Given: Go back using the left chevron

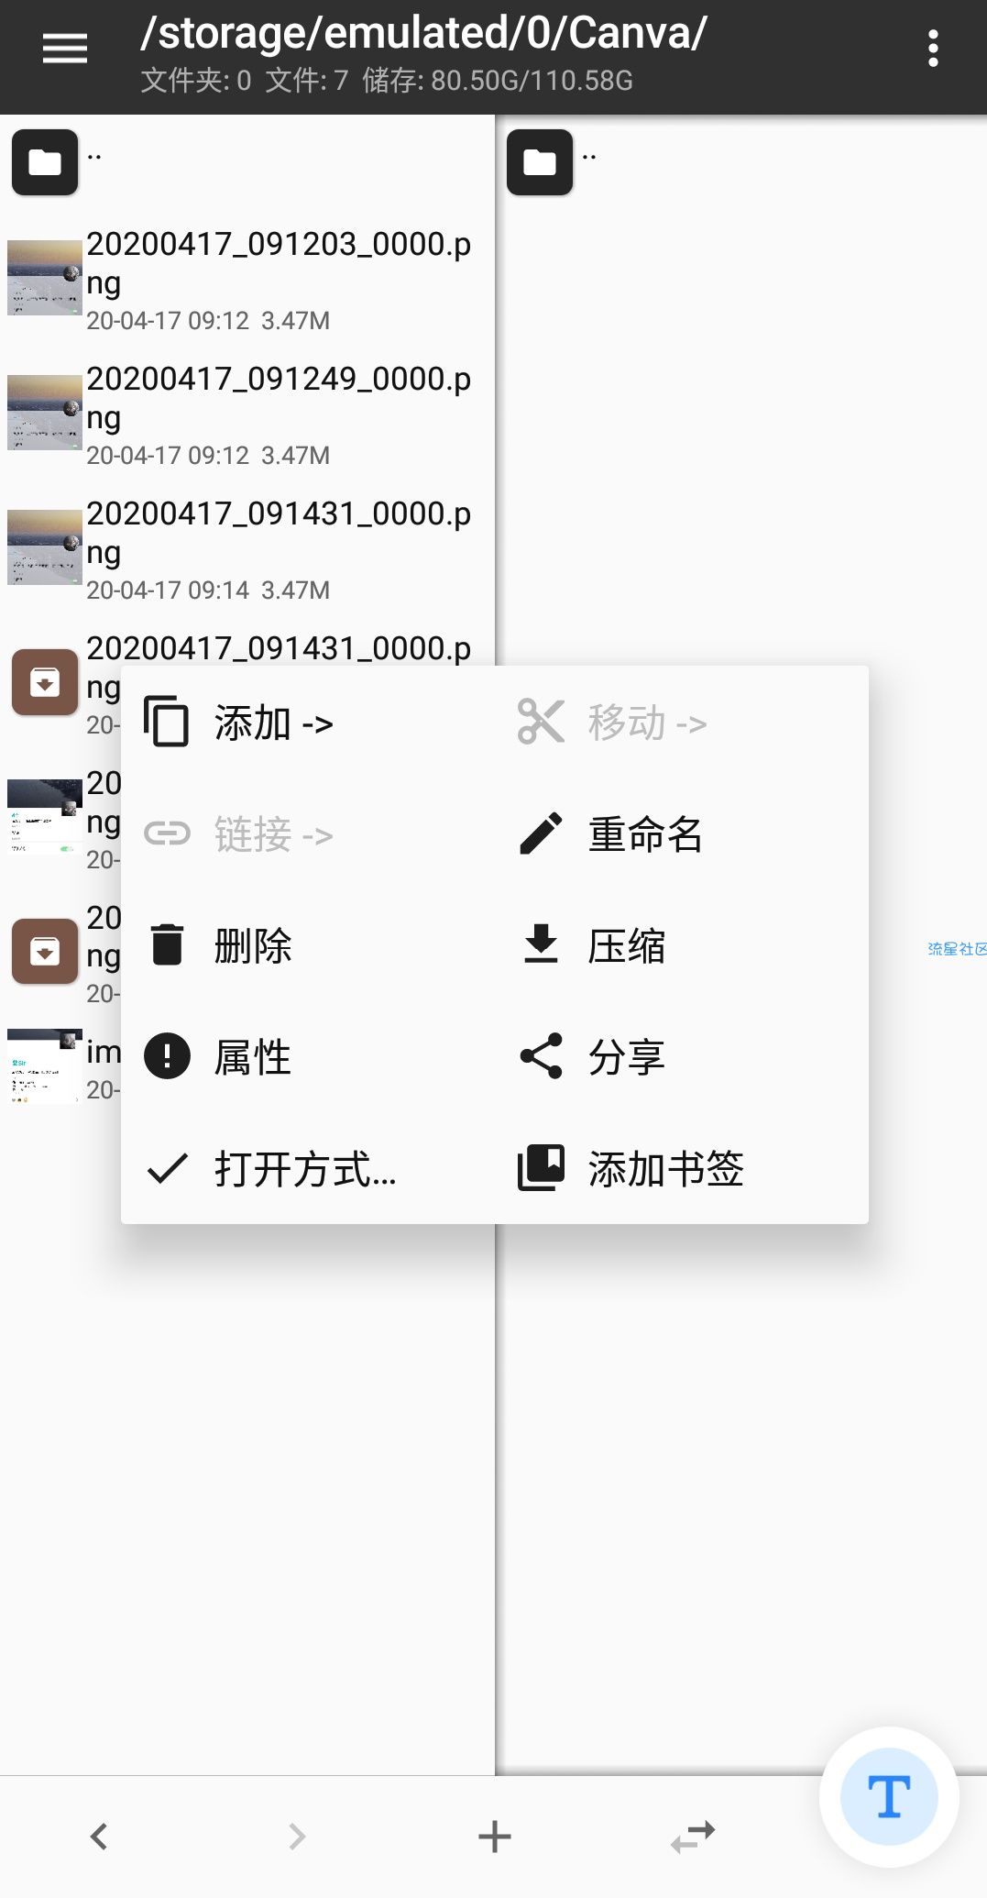Looking at the screenshot, I should tap(99, 1837).
